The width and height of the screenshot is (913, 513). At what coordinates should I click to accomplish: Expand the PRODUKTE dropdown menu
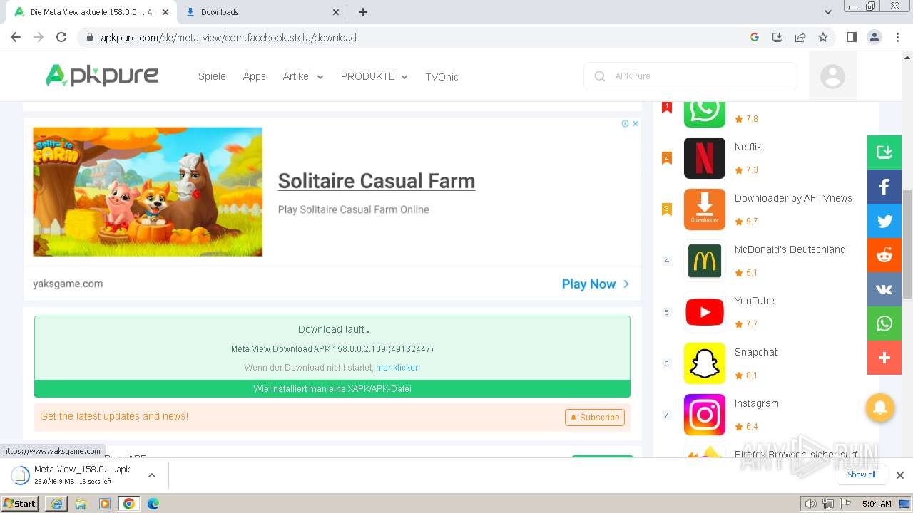(x=374, y=76)
